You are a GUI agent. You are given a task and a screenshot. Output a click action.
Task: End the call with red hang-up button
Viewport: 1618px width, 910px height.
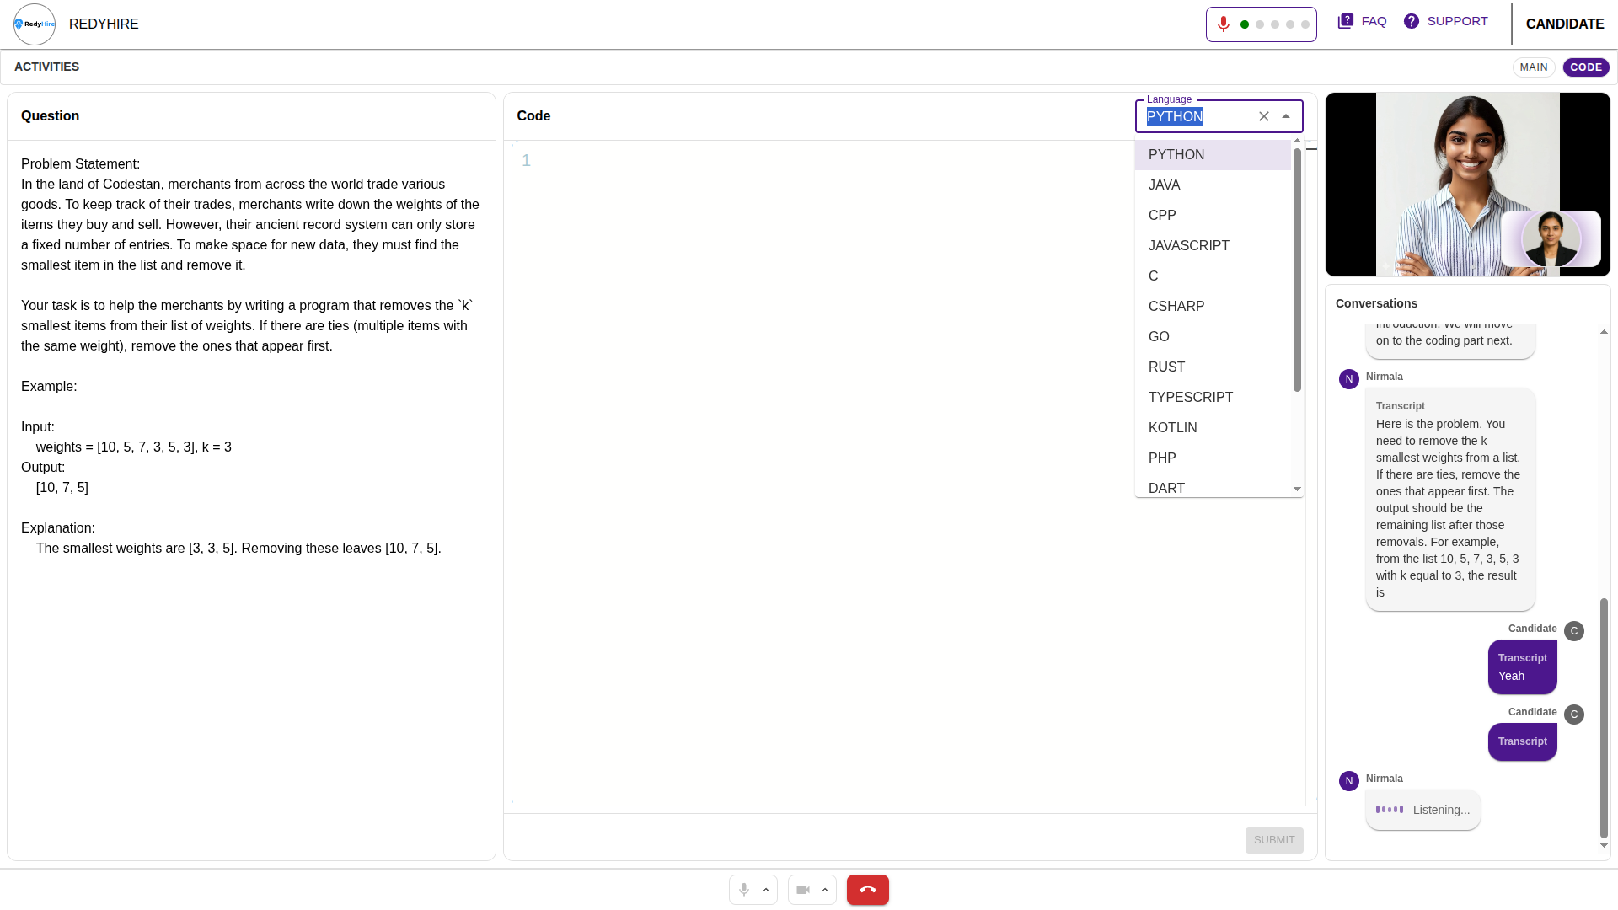tap(868, 890)
